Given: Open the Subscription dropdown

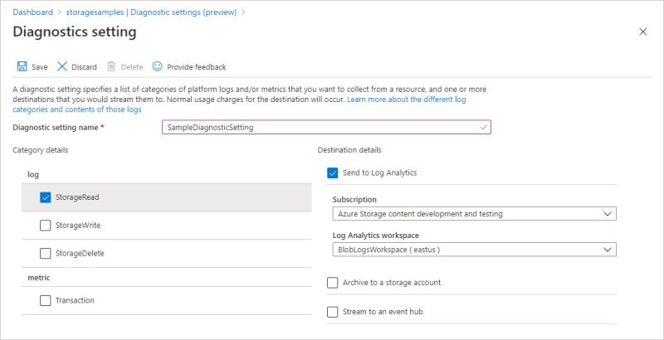Looking at the screenshot, I should coord(474,214).
